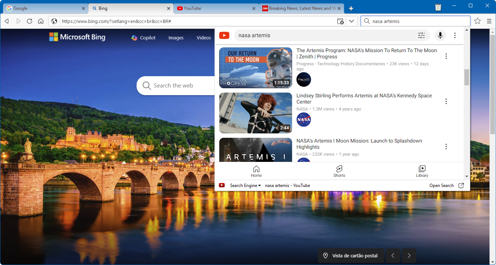Click the voice search microphone icon
Viewport: 496px width, 265px height.
tap(440, 35)
